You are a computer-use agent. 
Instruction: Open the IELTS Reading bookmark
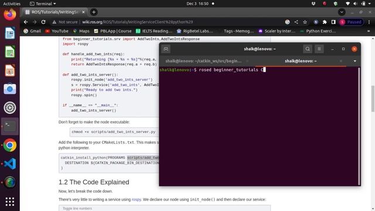click(x=154, y=31)
